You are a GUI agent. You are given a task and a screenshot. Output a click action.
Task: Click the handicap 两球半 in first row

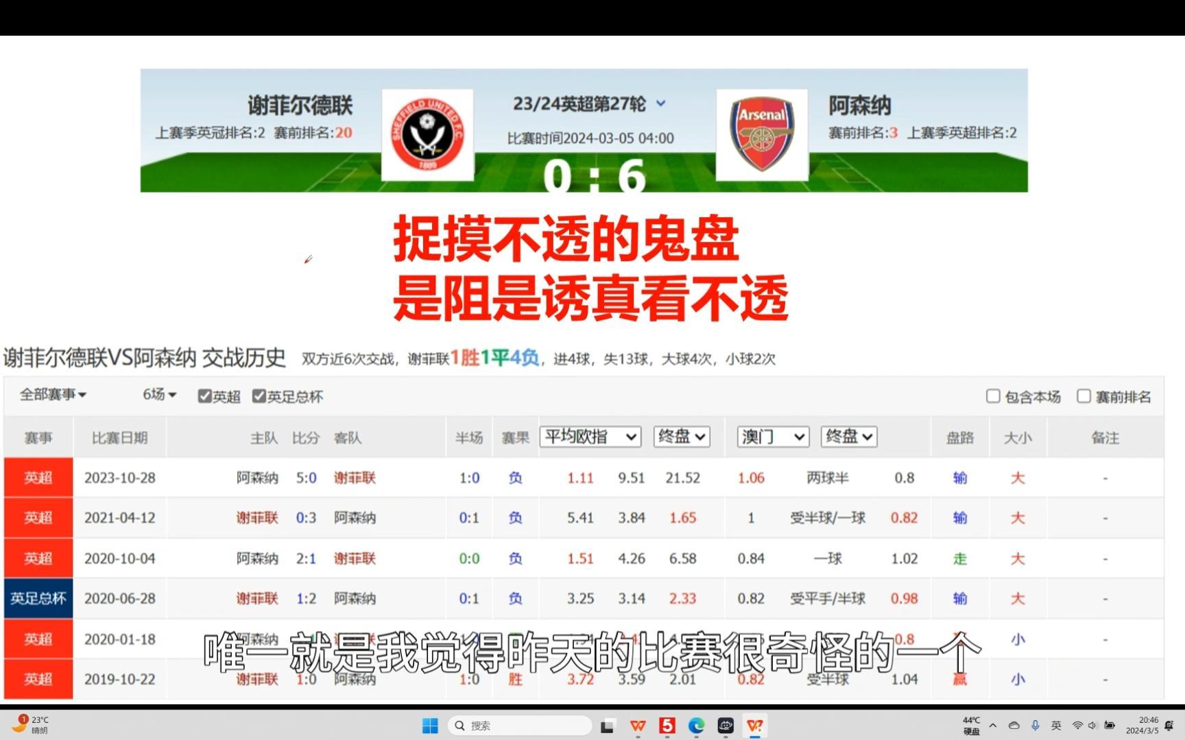pos(828,478)
